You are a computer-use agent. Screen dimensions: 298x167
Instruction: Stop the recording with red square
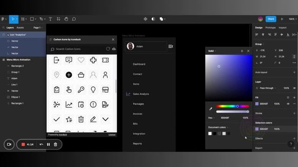23,144
